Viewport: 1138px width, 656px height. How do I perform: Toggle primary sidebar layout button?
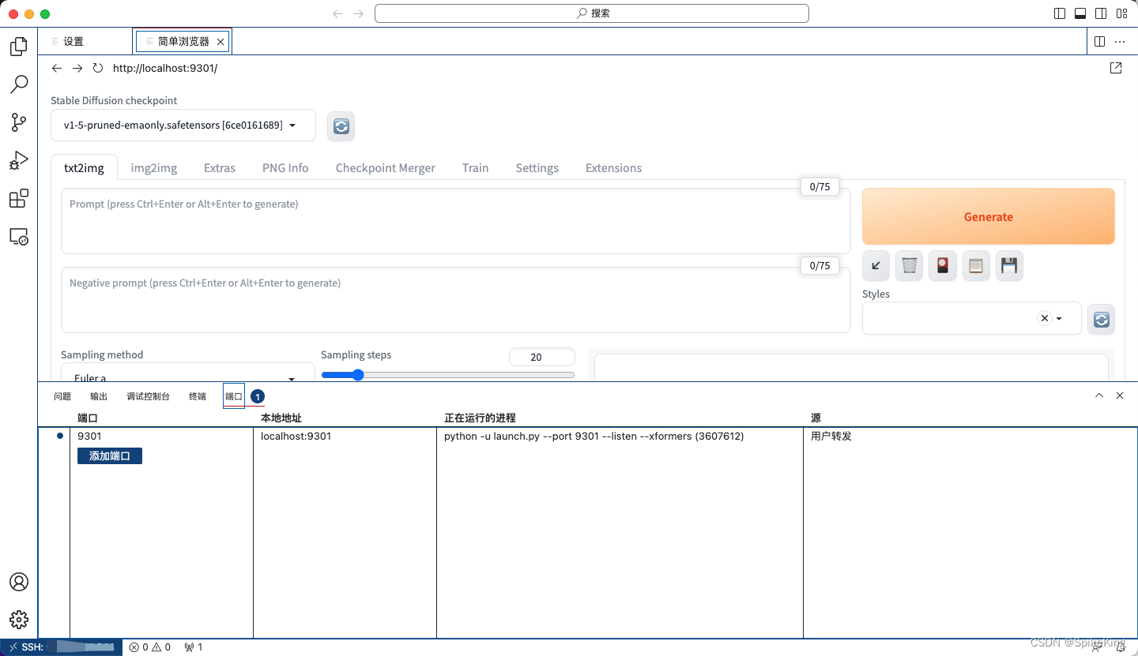pyautogui.click(x=1060, y=13)
